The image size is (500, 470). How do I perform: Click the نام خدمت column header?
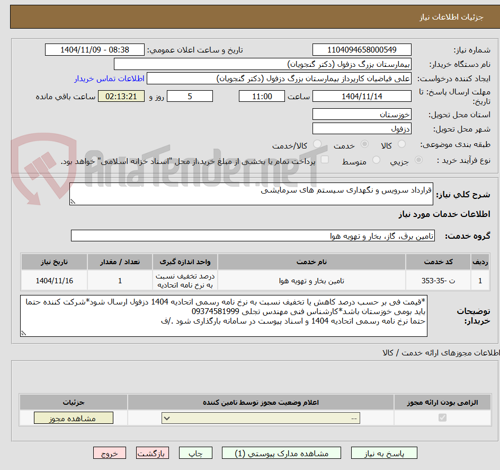(311, 262)
